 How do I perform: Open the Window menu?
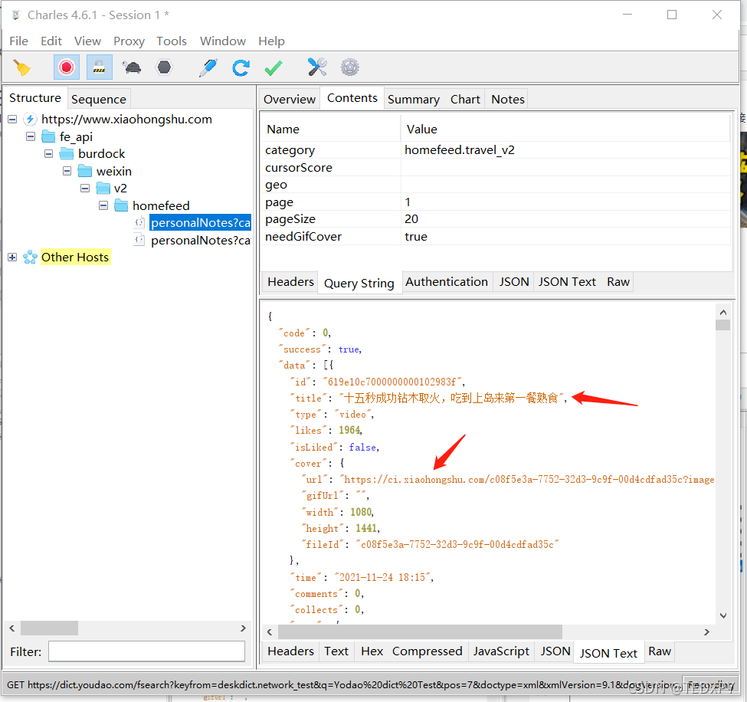click(x=222, y=41)
